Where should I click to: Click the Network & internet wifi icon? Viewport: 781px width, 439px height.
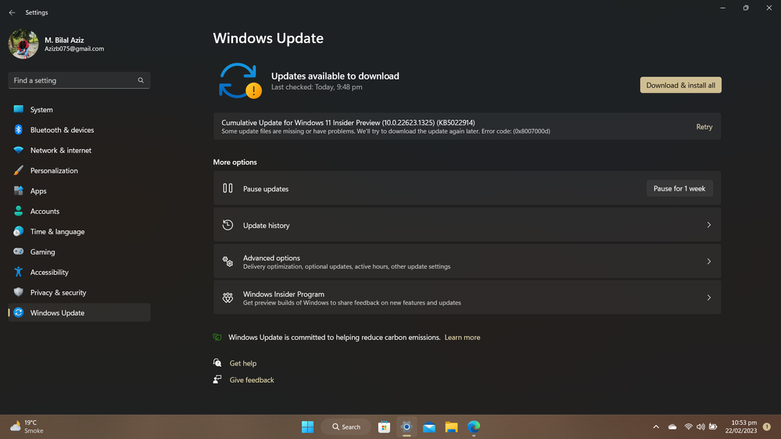click(19, 150)
